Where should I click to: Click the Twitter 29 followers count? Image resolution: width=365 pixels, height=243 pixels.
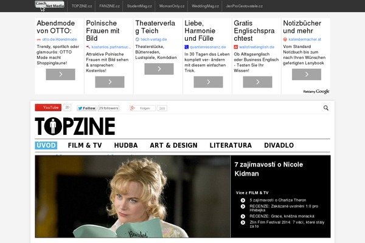108,108
